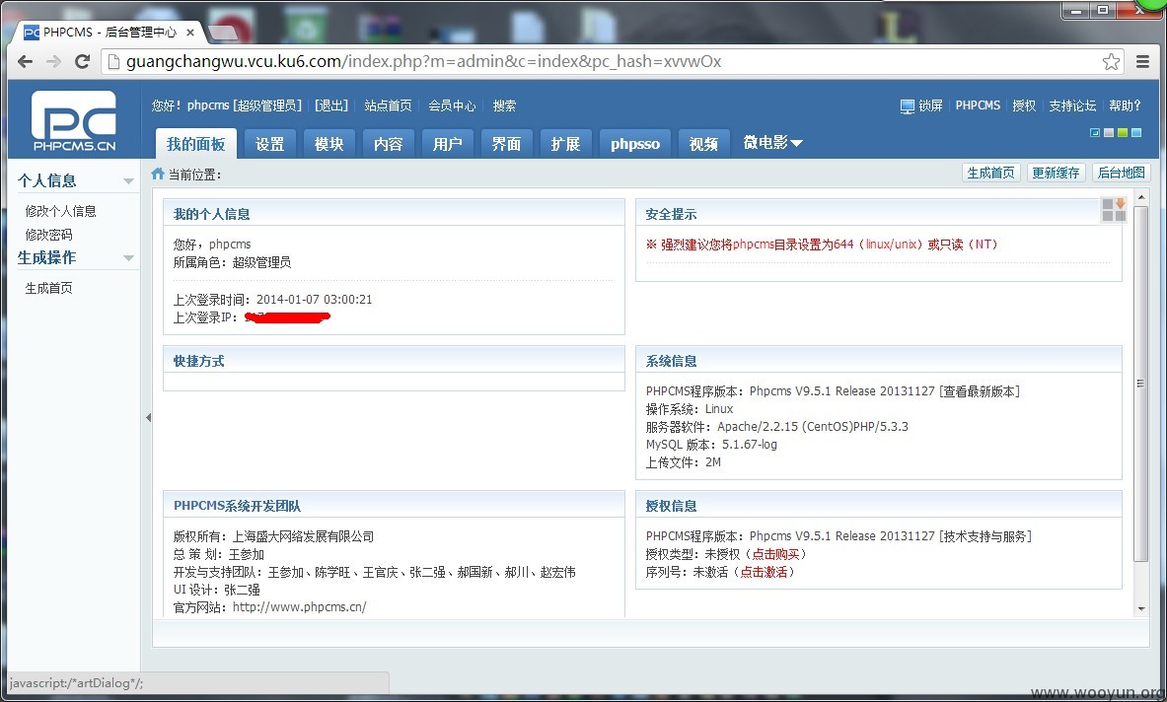Screen dimensions: 1167x702
Task: Switch to the 我的面板 tab
Action: (x=195, y=144)
